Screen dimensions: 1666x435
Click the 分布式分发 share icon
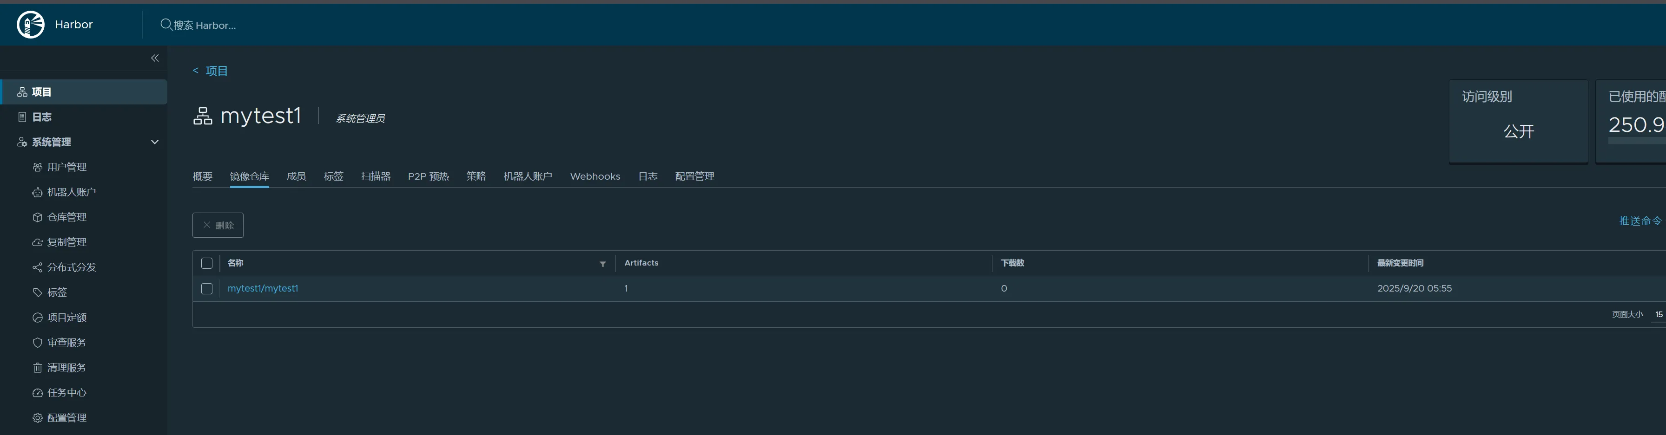[38, 267]
